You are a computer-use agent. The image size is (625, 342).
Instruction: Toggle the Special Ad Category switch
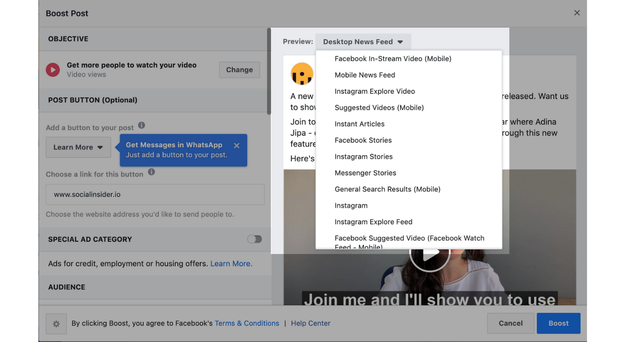[254, 239]
